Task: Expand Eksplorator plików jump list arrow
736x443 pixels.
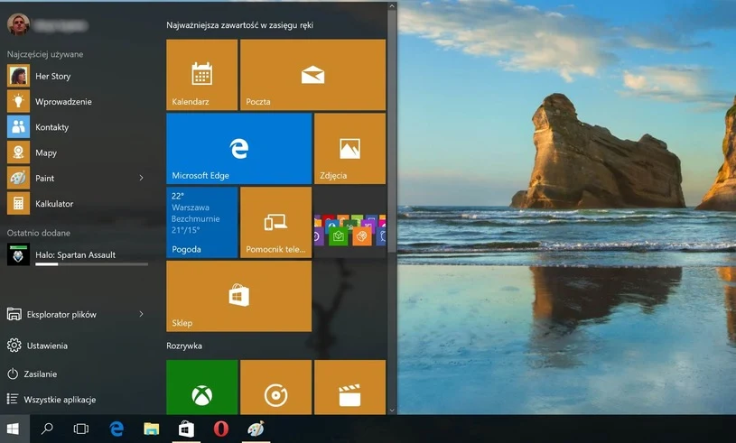Action: (x=141, y=314)
